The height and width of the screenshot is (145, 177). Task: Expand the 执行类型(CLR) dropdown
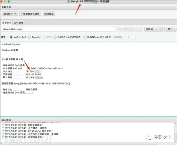point(130,29)
